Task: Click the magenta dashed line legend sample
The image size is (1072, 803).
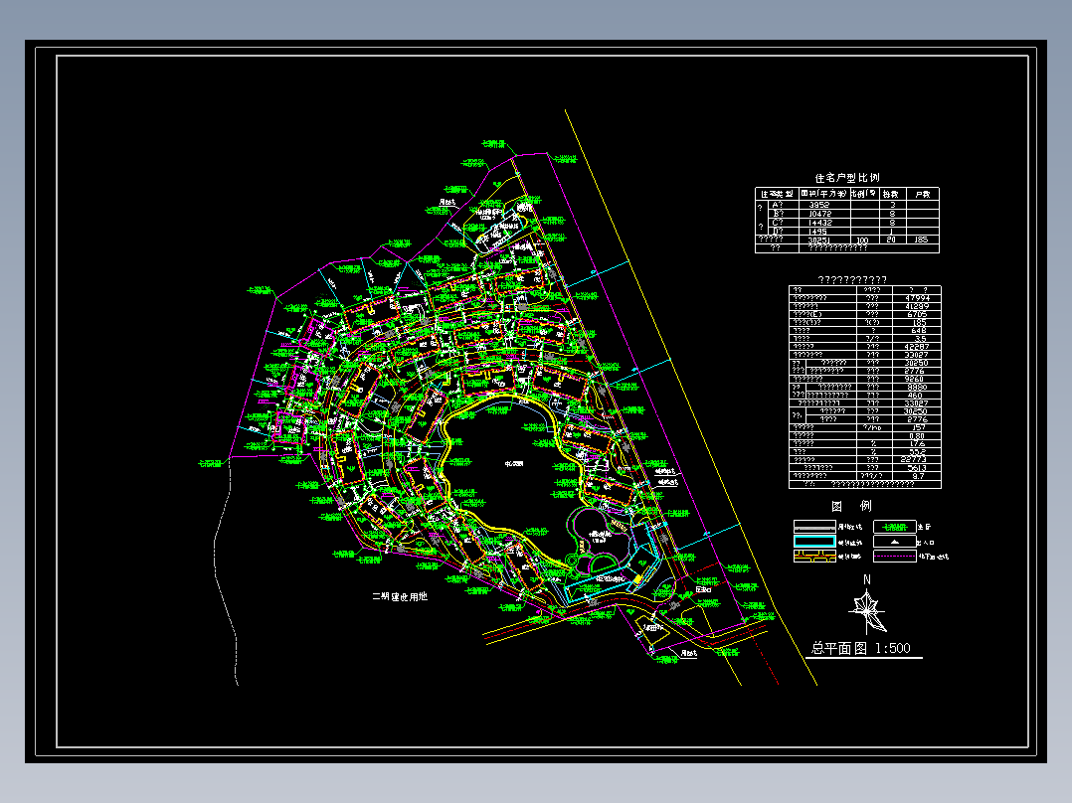Action: [x=894, y=557]
